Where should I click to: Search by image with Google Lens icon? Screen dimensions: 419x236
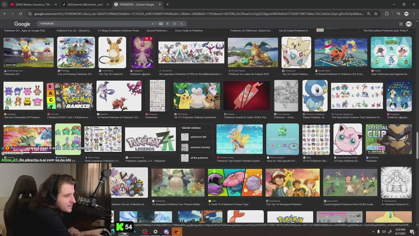pos(174,24)
